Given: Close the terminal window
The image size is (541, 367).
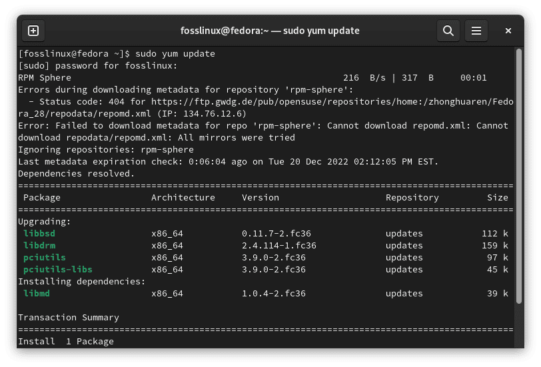Looking at the screenshot, I should coord(508,31).
